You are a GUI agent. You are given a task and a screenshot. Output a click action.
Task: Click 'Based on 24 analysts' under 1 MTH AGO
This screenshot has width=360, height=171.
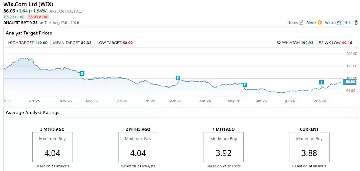[223, 166]
